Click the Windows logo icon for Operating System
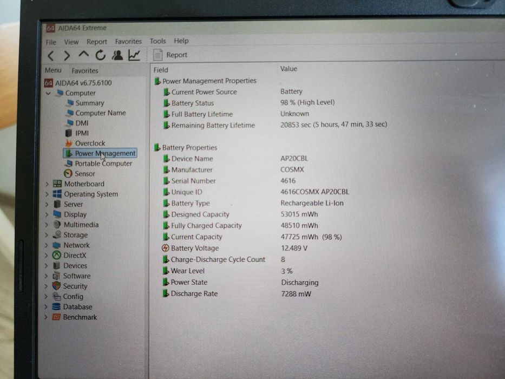Viewport: 505px width, 379px height. point(57,194)
